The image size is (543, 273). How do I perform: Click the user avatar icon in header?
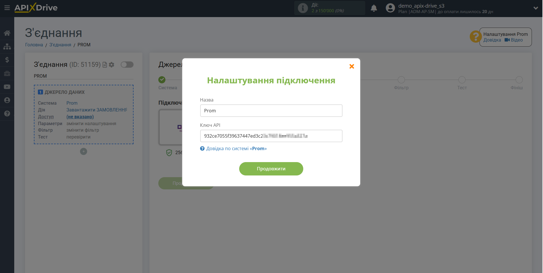(x=390, y=8)
